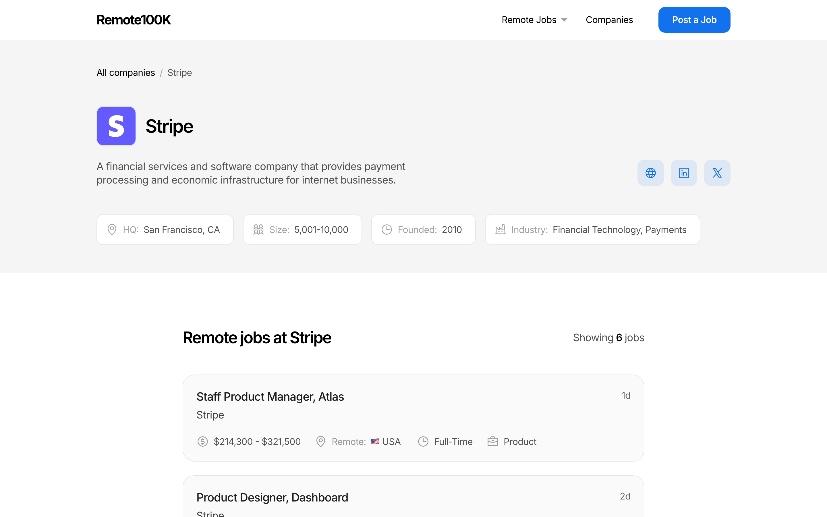Click the HQ San Francisco, CA badge

tap(165, 229)
